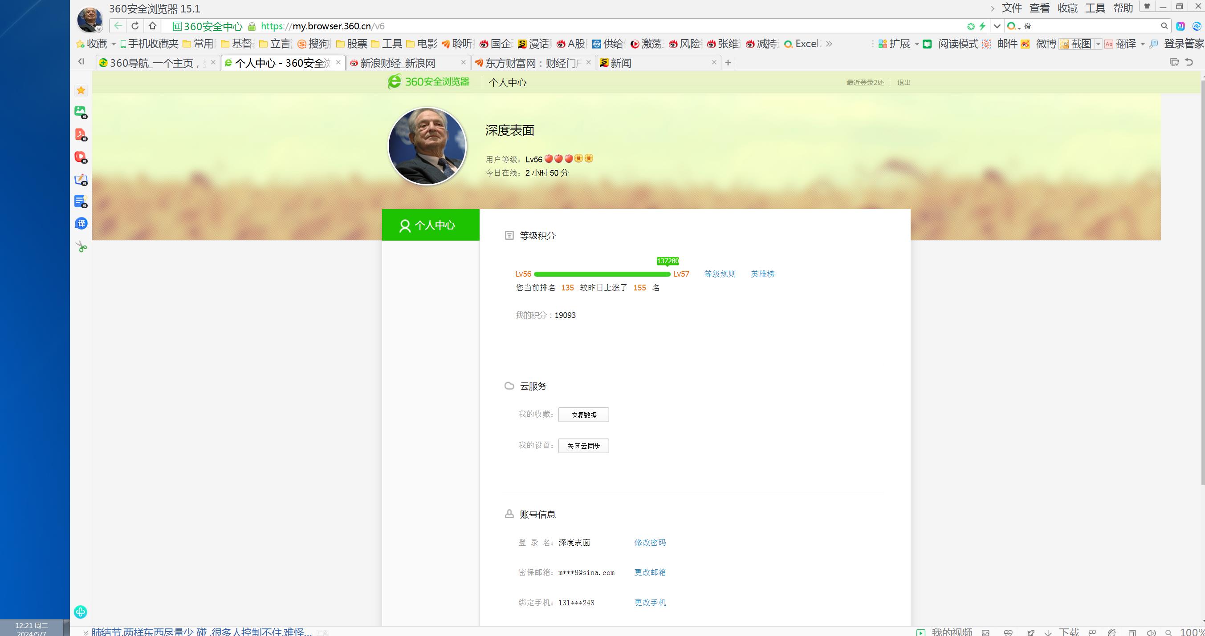
Task: Switch to the 东方财富网 tab
Action: [533, 63]
